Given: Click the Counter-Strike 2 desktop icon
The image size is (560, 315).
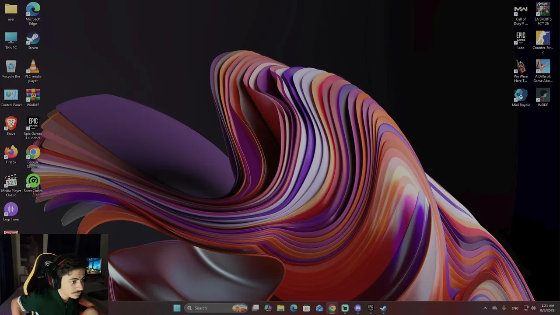Looking at the screenshot, I should point(543,43).
